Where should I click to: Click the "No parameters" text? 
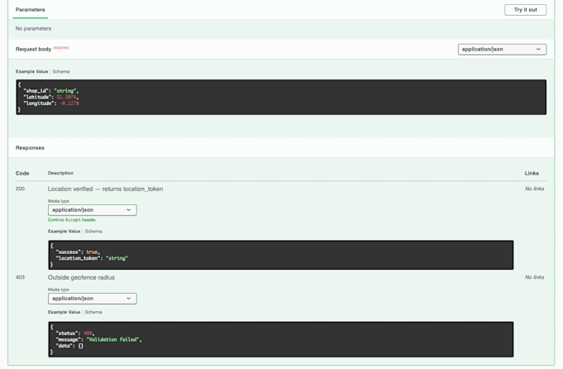point(33,28)
